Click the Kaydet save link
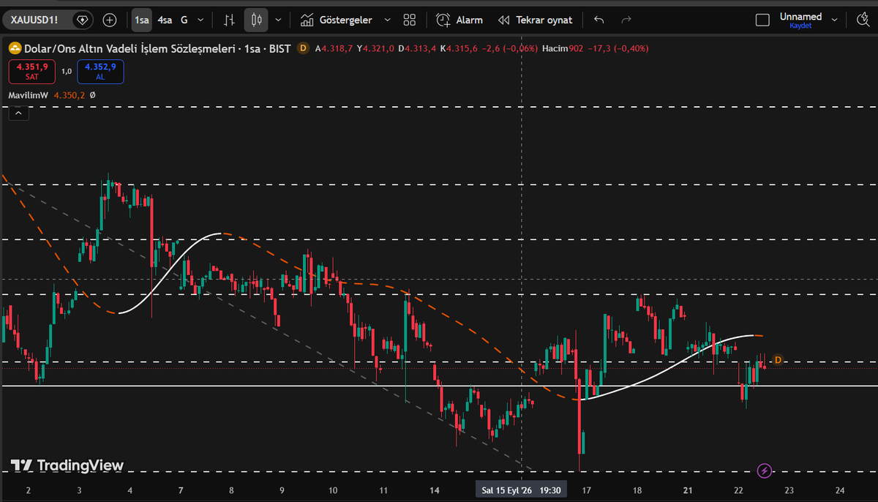The image size is (878, 502). click(800, 26)
